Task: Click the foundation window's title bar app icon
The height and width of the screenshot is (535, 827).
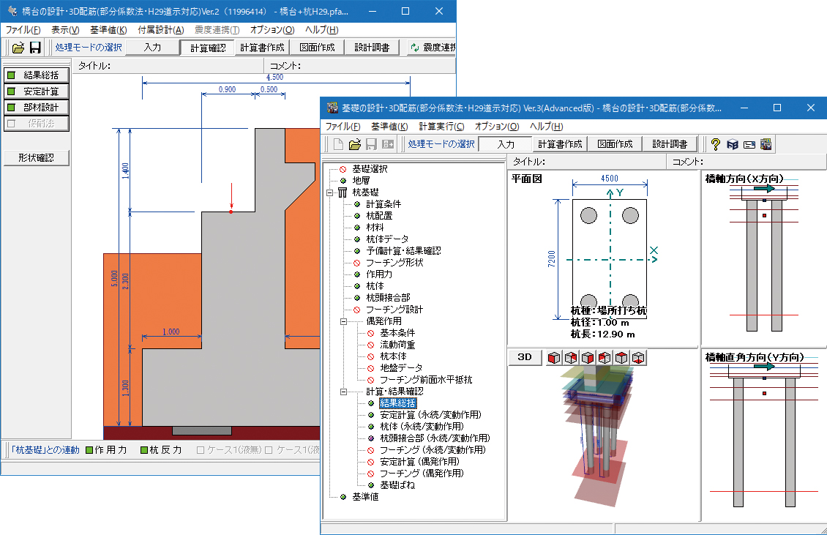Action: point(332,108)
